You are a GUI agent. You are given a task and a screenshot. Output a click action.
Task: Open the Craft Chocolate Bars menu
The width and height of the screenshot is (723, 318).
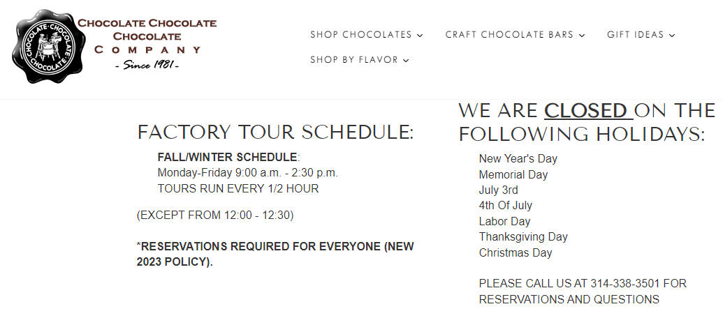[509, 34]
